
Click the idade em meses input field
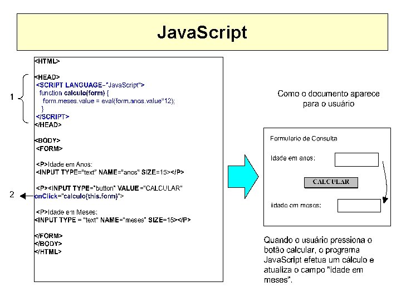359,206
